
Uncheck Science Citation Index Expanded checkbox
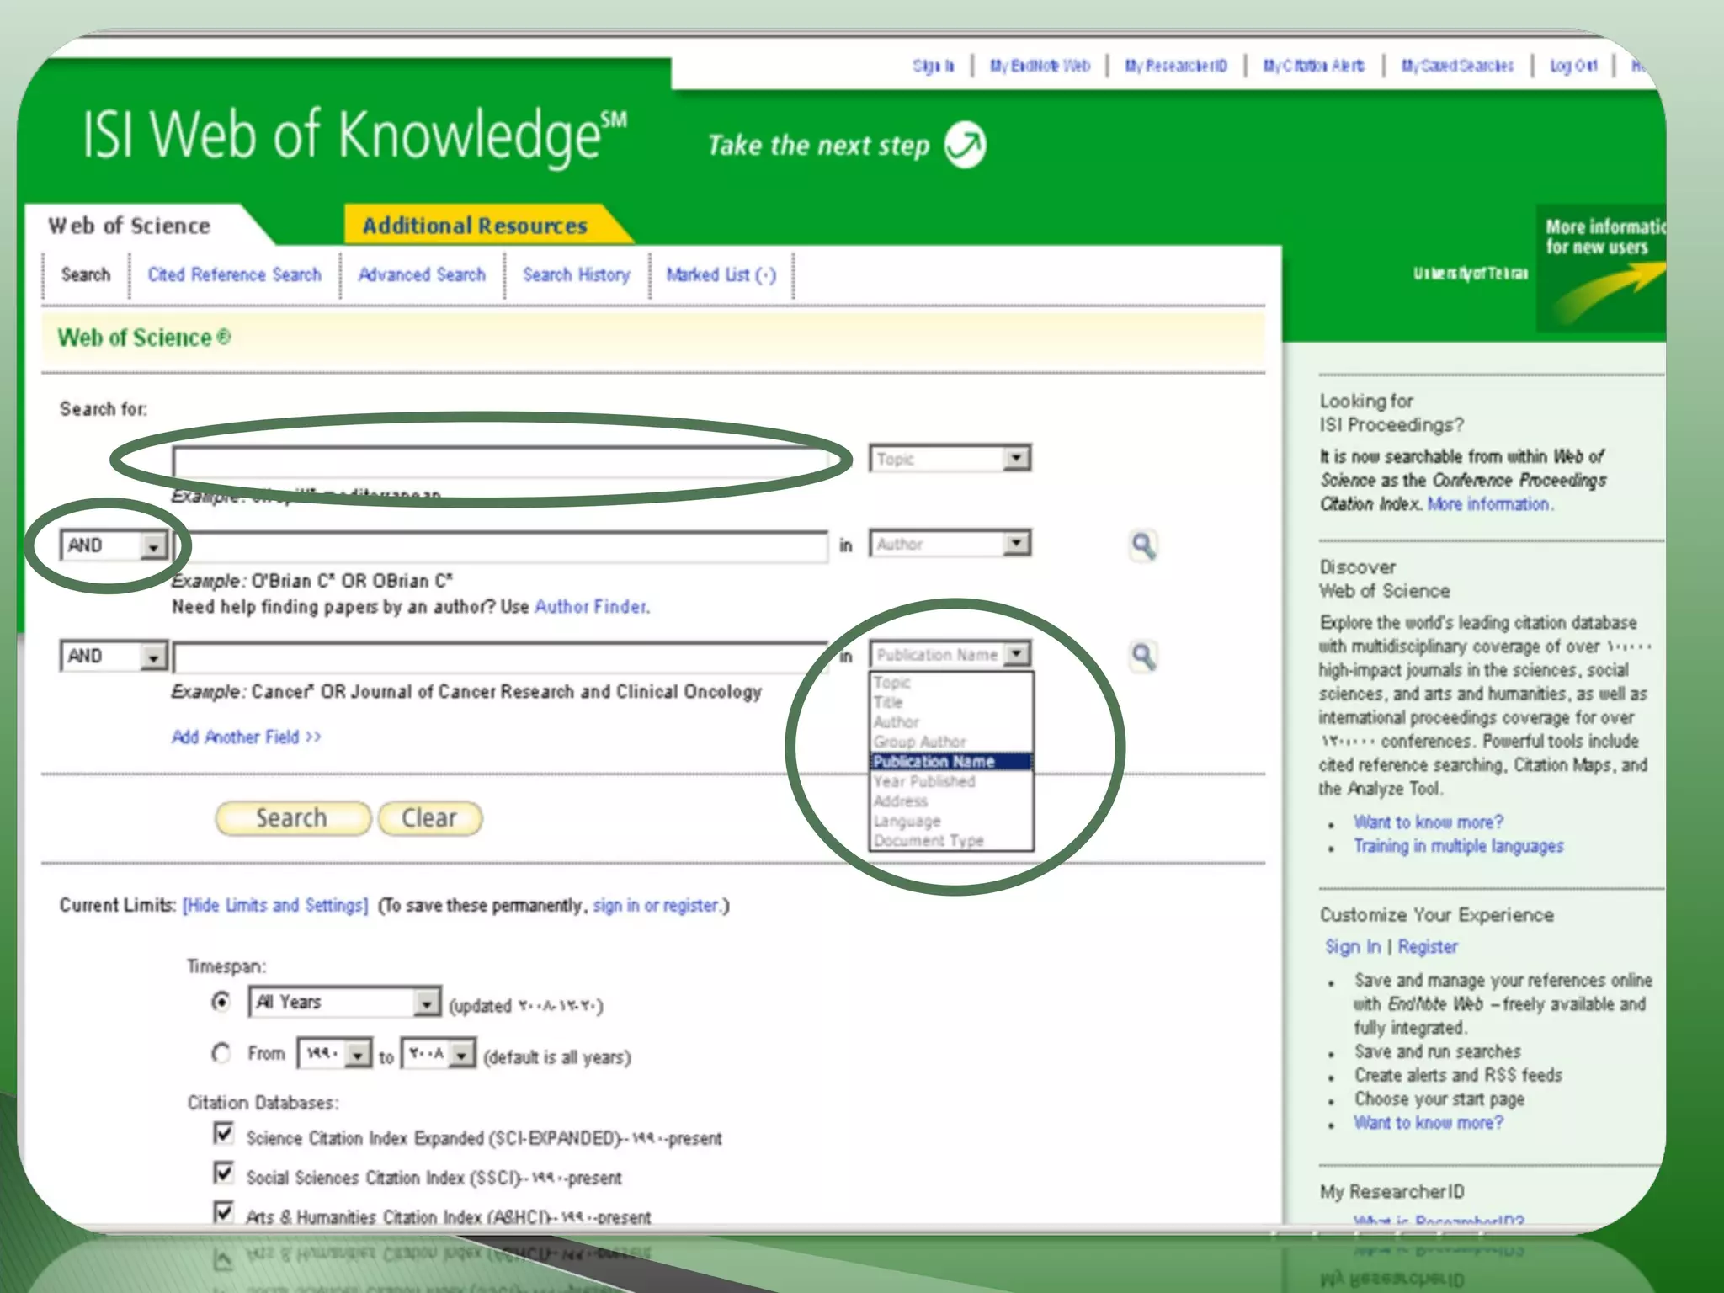(224, 1134)
